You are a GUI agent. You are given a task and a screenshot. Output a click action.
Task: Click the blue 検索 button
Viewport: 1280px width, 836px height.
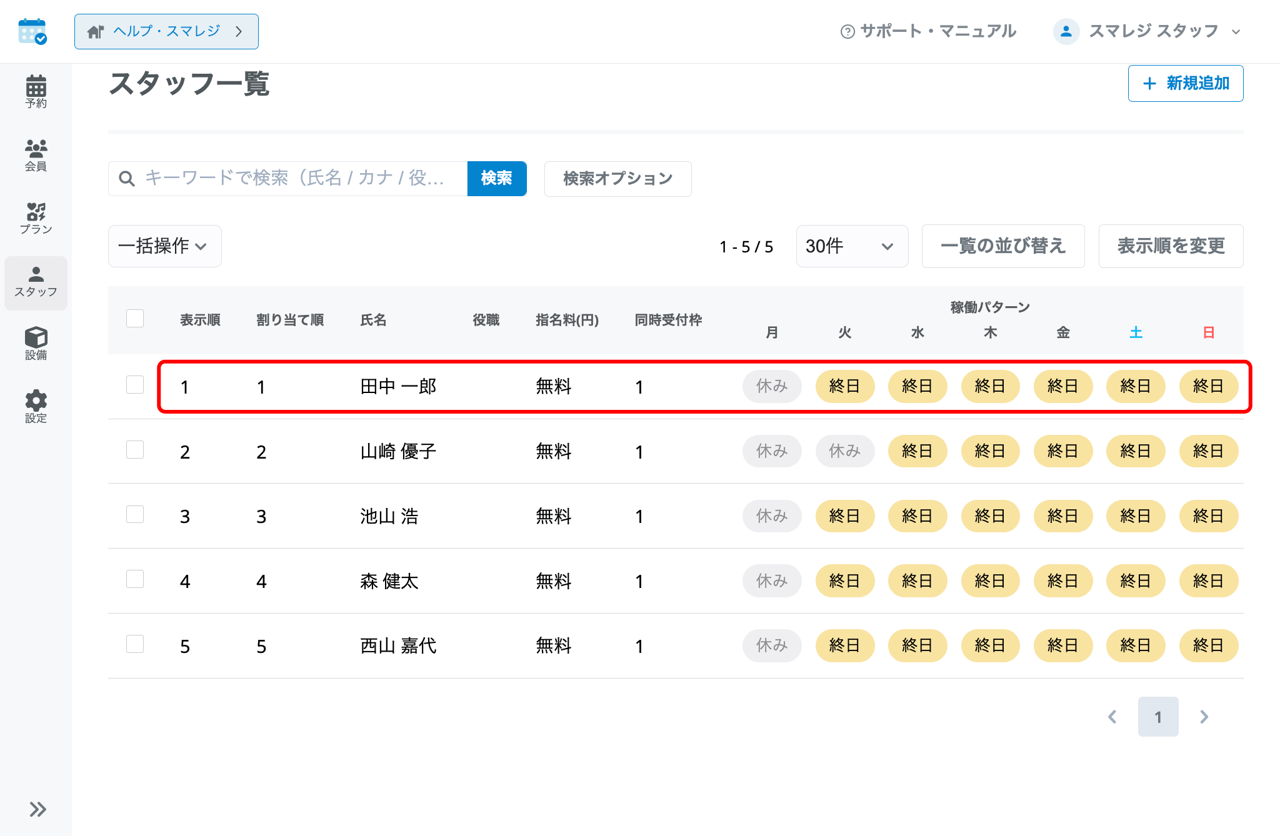coord(497,179)
